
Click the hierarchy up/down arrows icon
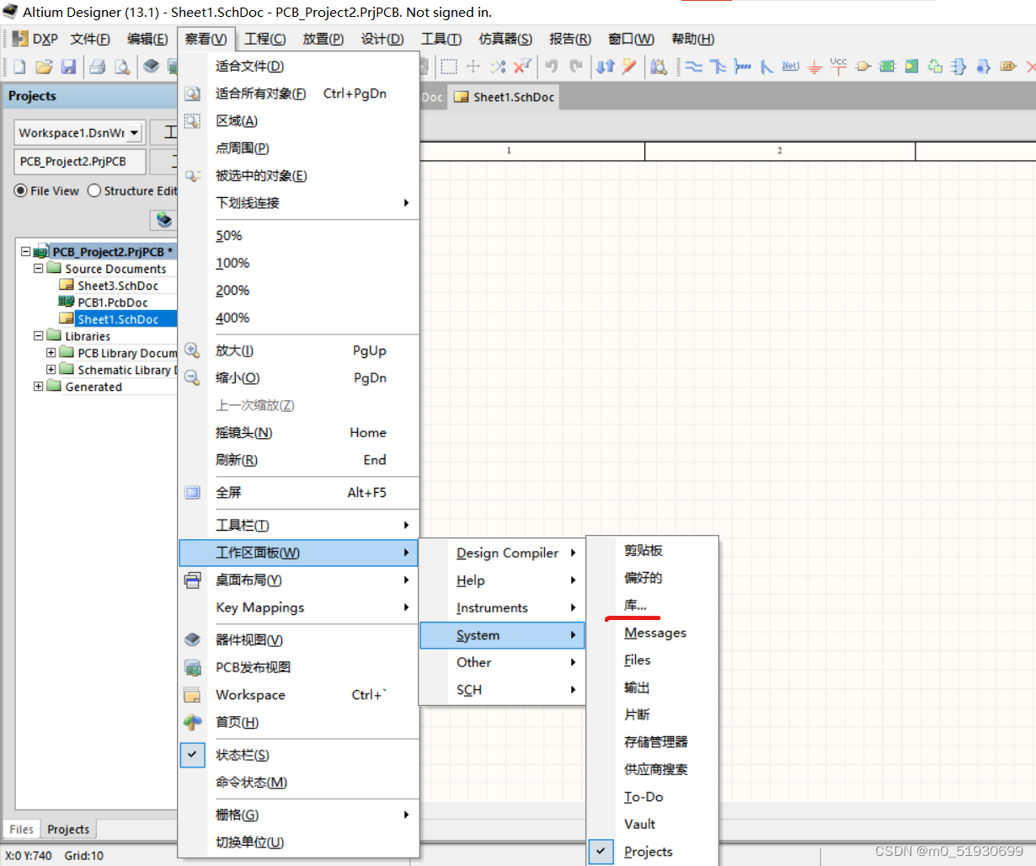[606, 67]
